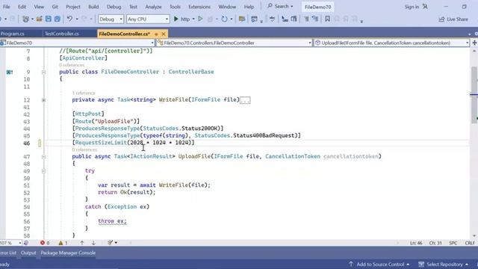The width and height of the screenshot is (478, 269).
Task: Click the error count indicator icon
Action: coord(43,243)
